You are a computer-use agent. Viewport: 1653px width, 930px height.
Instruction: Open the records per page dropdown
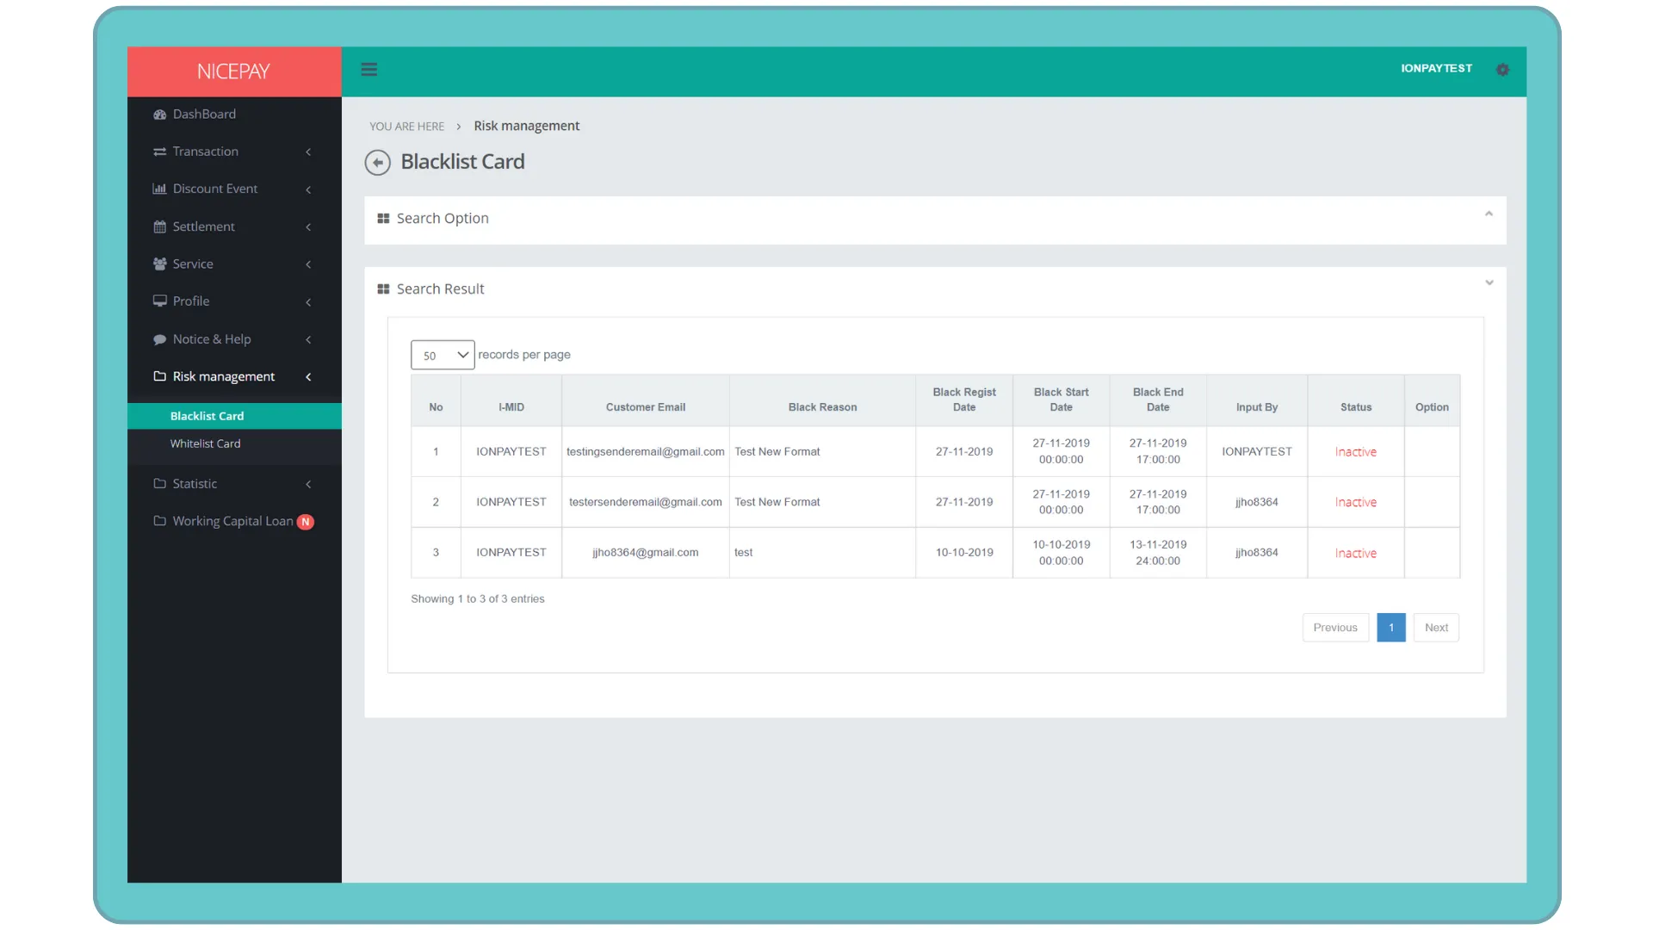441,353
